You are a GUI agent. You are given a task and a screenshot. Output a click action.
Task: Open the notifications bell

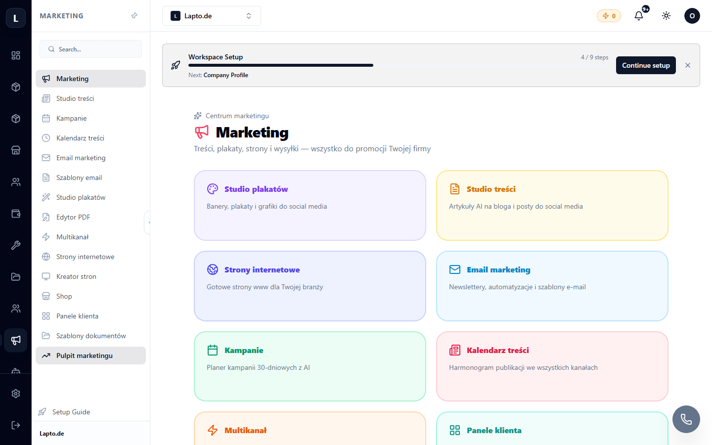pyautogui.click(x=639, y=16)
